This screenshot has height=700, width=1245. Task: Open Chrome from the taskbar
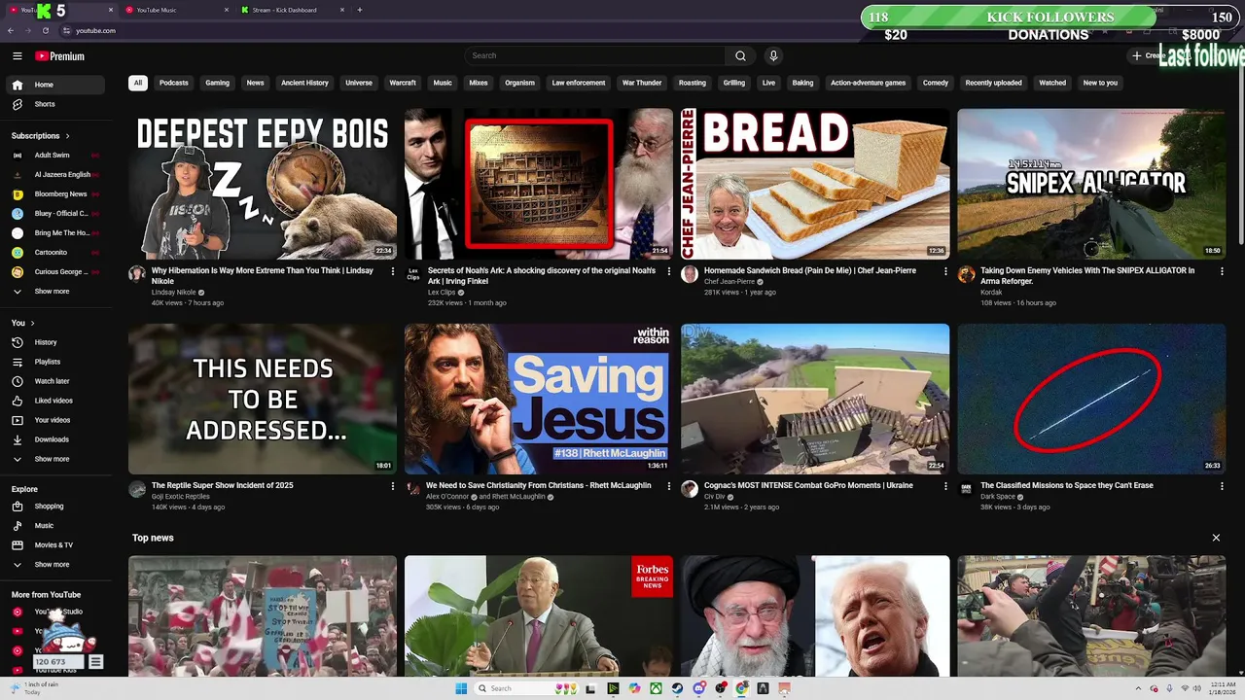coord(741,688)
